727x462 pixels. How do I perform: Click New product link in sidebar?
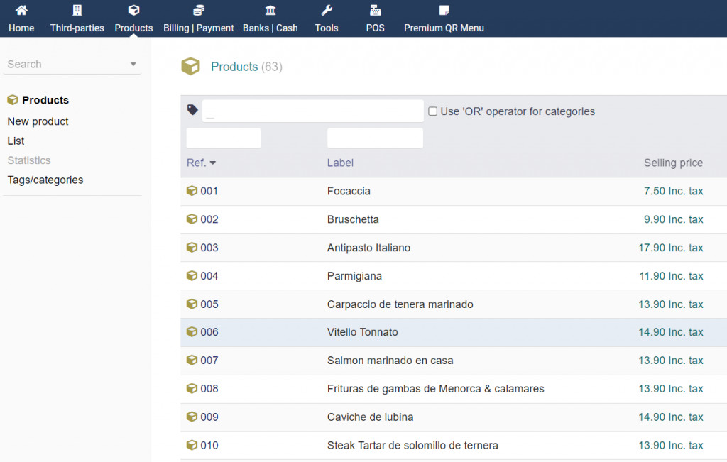pyautogui.click(x=38, y=121)
